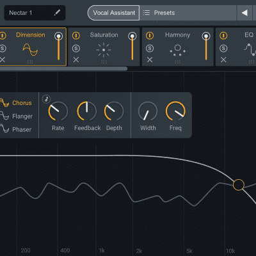Solo the Harmony module
The image size is (256, 256).
150,49
